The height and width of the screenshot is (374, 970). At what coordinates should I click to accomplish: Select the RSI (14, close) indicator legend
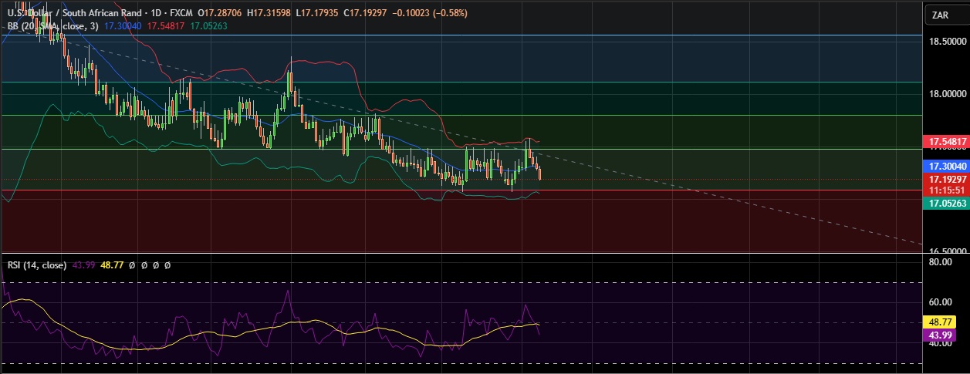pos(35,264)
